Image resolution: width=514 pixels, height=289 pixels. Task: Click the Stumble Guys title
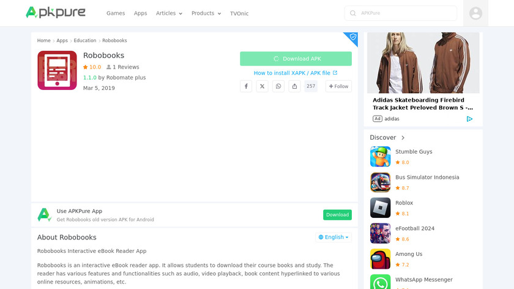tap(414, 152)
